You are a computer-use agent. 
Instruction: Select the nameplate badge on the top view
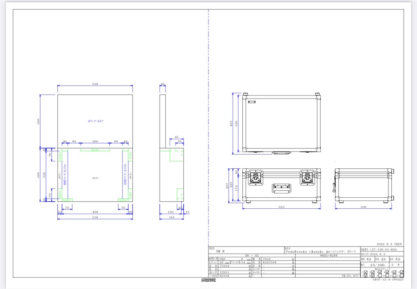[252, 102]
